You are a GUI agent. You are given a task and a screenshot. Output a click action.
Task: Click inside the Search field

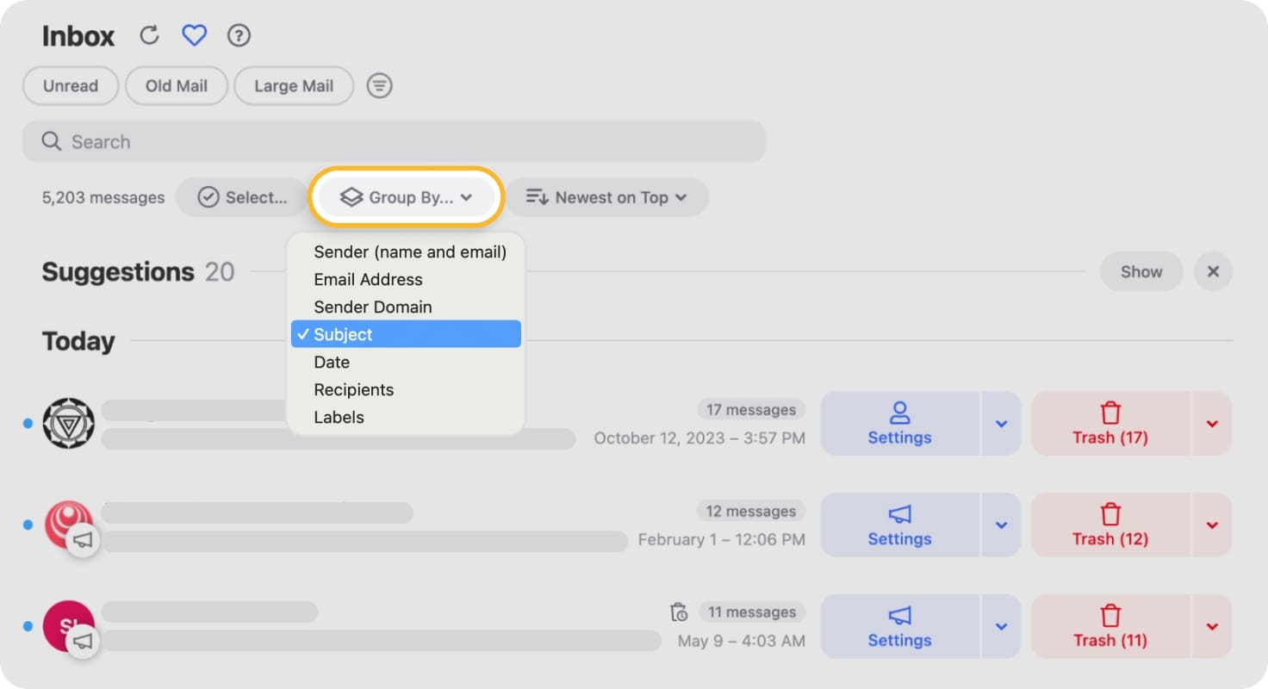[x=394, y=141]
